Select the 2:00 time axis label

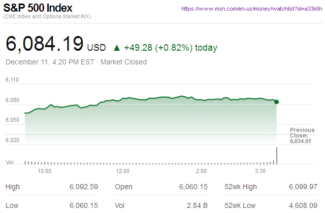click(201, 171)
